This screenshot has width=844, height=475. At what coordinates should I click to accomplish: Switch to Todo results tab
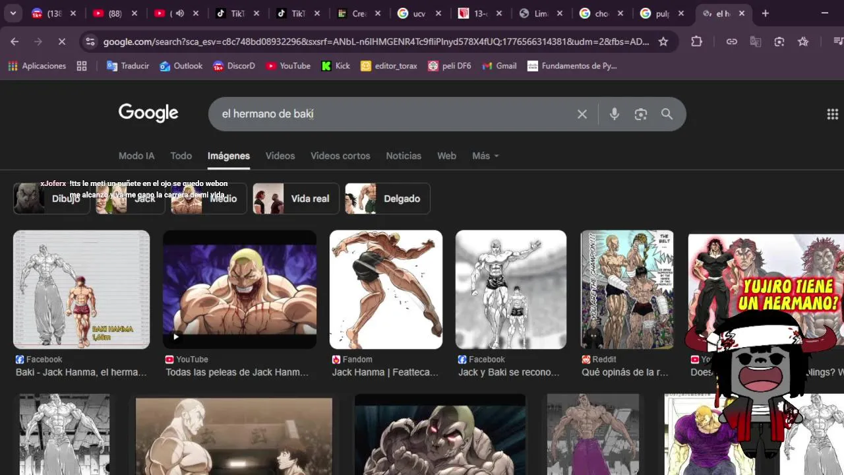coord(181,156)
